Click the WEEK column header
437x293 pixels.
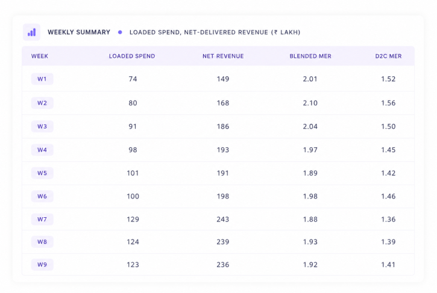[40, 56]
